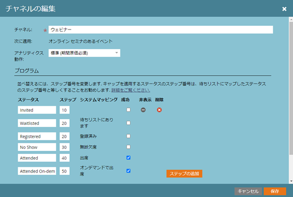Click the プログラム section heading

(x=27, y=71)
